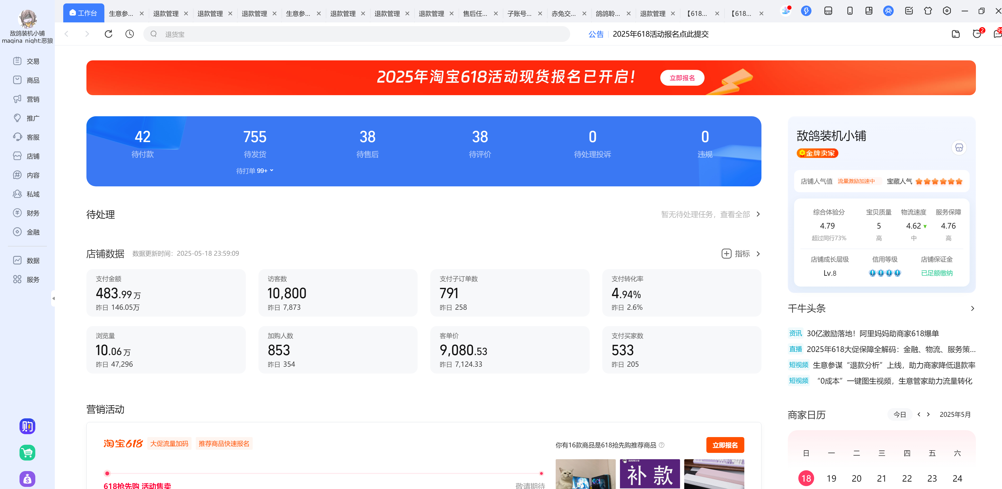This screenshot has height=489, width=1002.
Task: Click the browser back arrow
Action: (66, 34)
